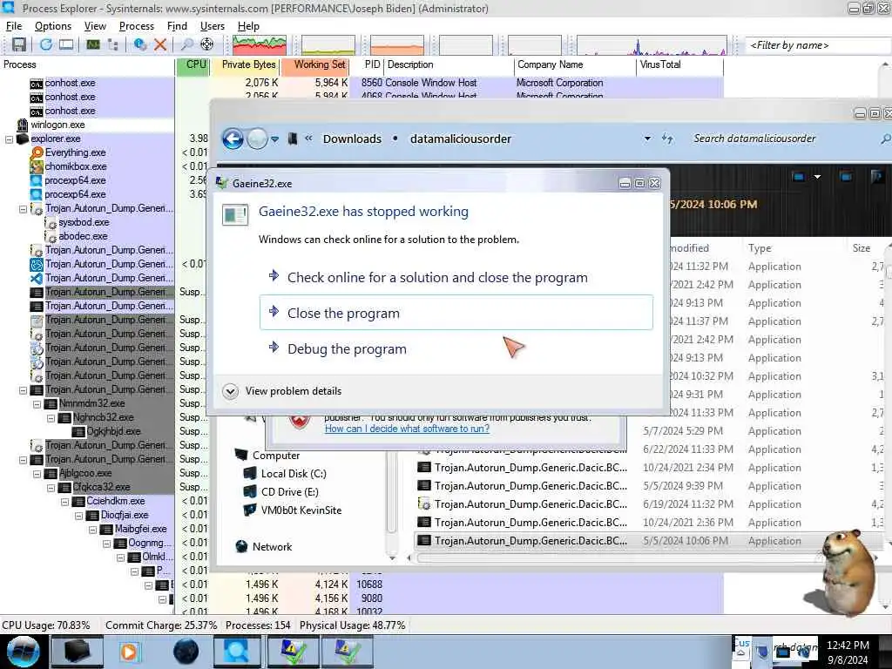
Task: Click the physical memory mini graph
Action: pyautogui.click(x=397, y=45)
